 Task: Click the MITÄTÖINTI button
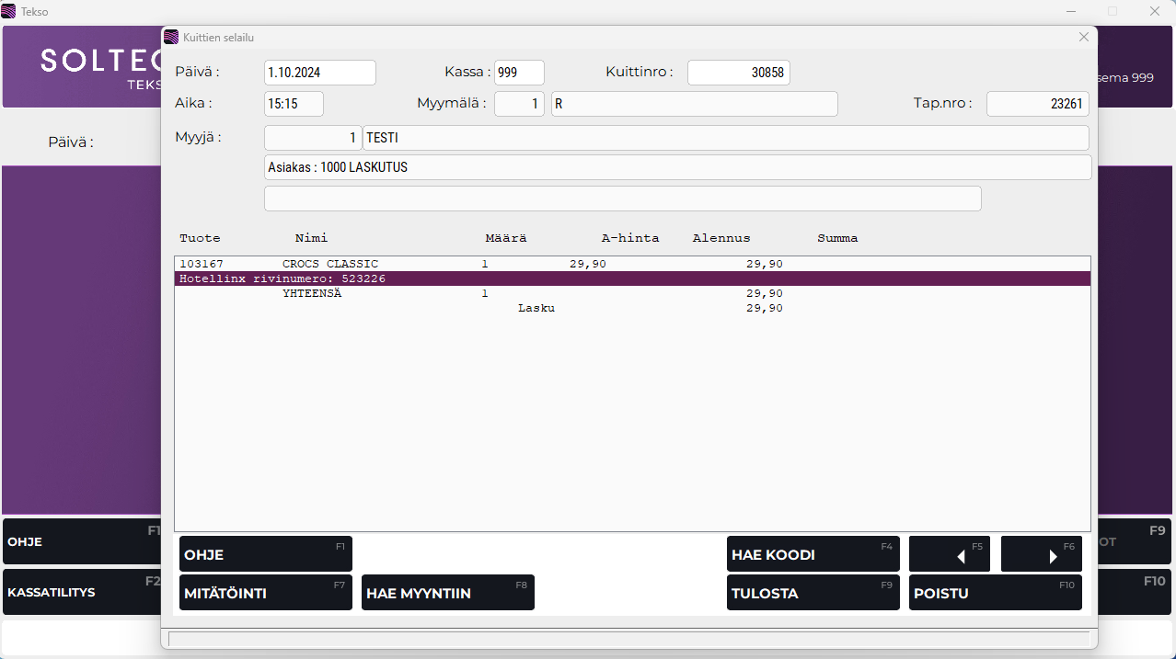click(265, 593)
